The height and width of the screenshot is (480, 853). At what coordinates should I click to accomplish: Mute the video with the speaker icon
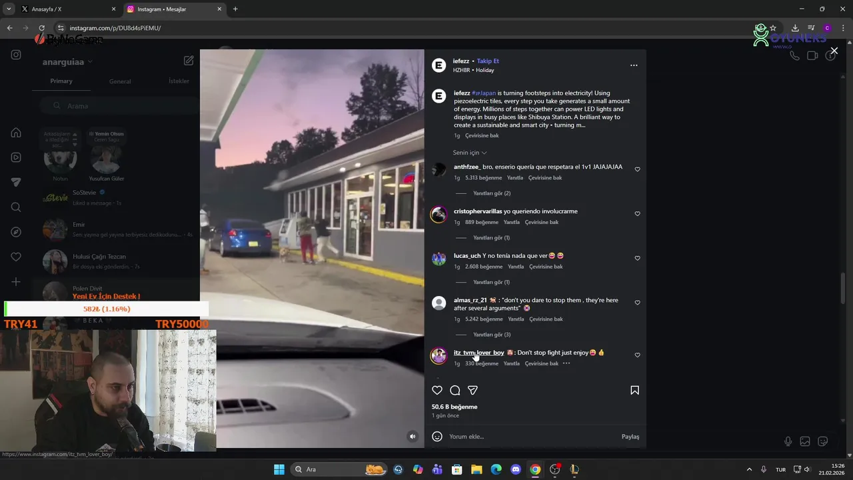tap(413, 437)
